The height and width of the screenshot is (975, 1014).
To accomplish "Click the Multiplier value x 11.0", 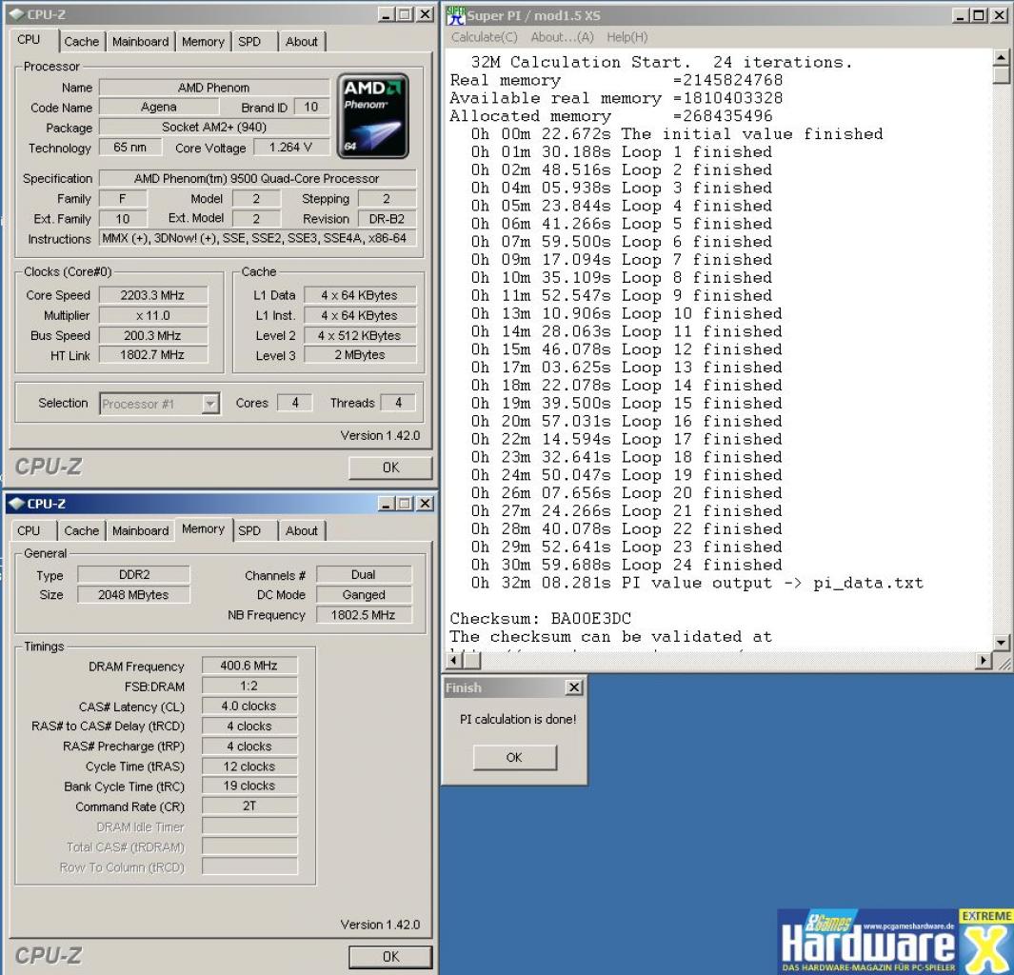I will point(152,315).
